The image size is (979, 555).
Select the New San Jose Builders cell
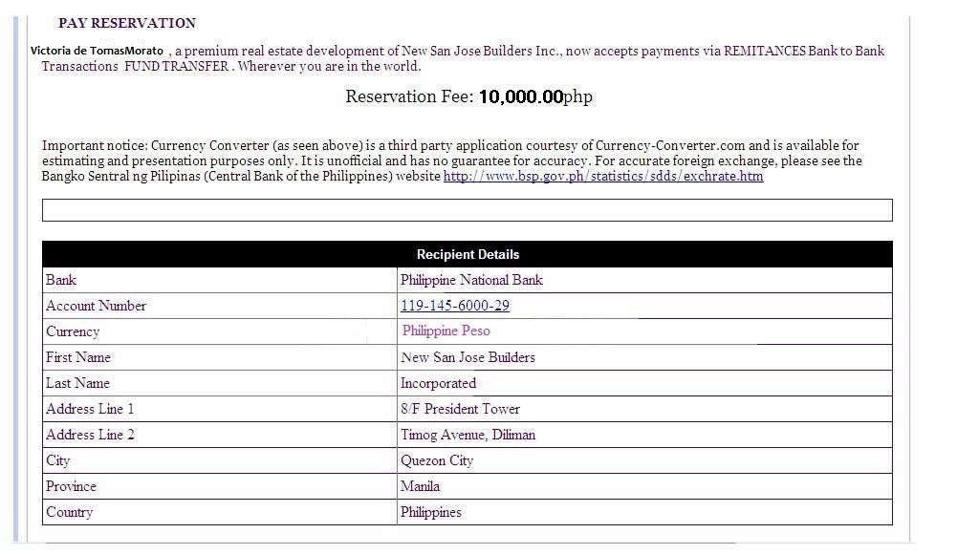click(x=644, y=357)
